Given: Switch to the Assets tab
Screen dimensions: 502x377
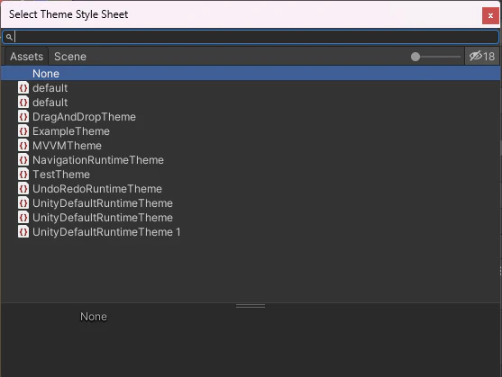Looking at the screenshot, I should (26, 57).
